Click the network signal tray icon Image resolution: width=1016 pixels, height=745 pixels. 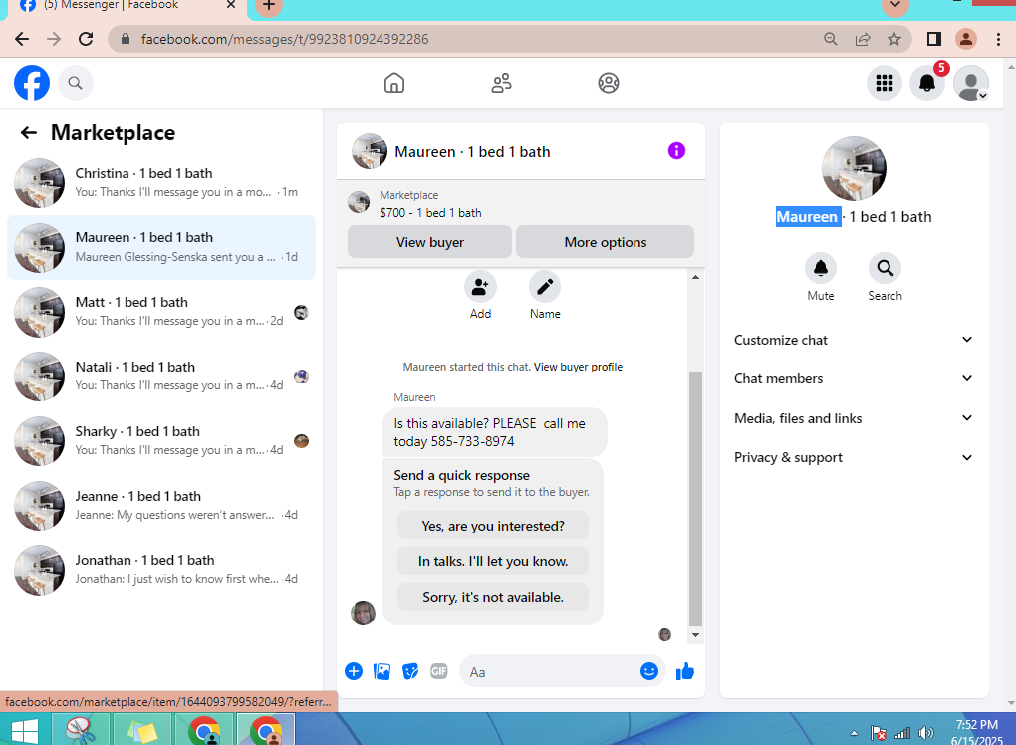pyautogui.click(x=902, y=733)
